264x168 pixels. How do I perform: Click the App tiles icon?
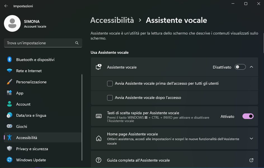[x=10, y=93]
